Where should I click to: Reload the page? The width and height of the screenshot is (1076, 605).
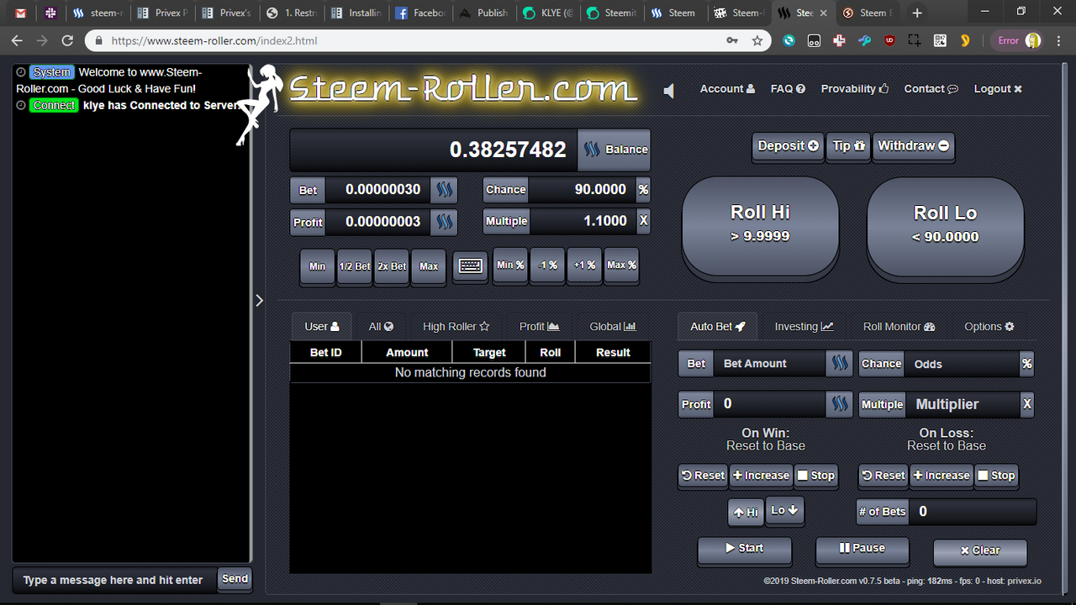pos(67,40)
